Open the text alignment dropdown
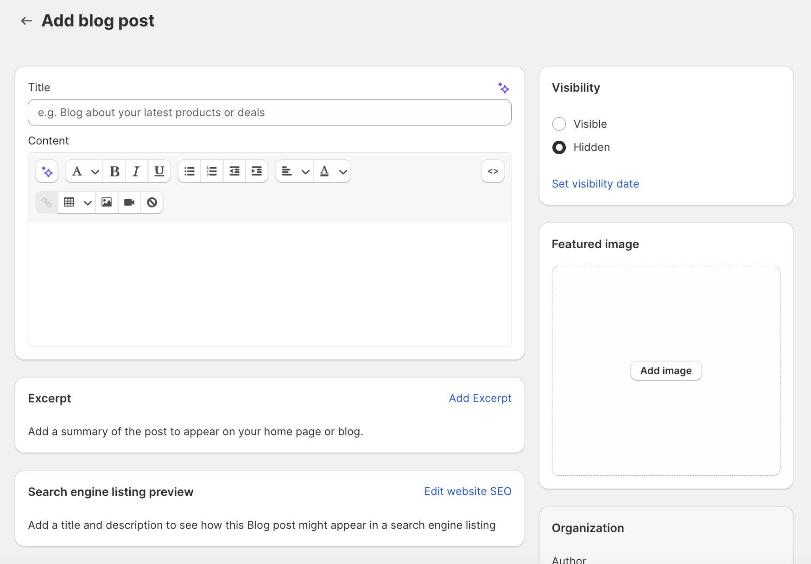Image resolution: width=811 pixels, height=564 pixels. [295, 171]
